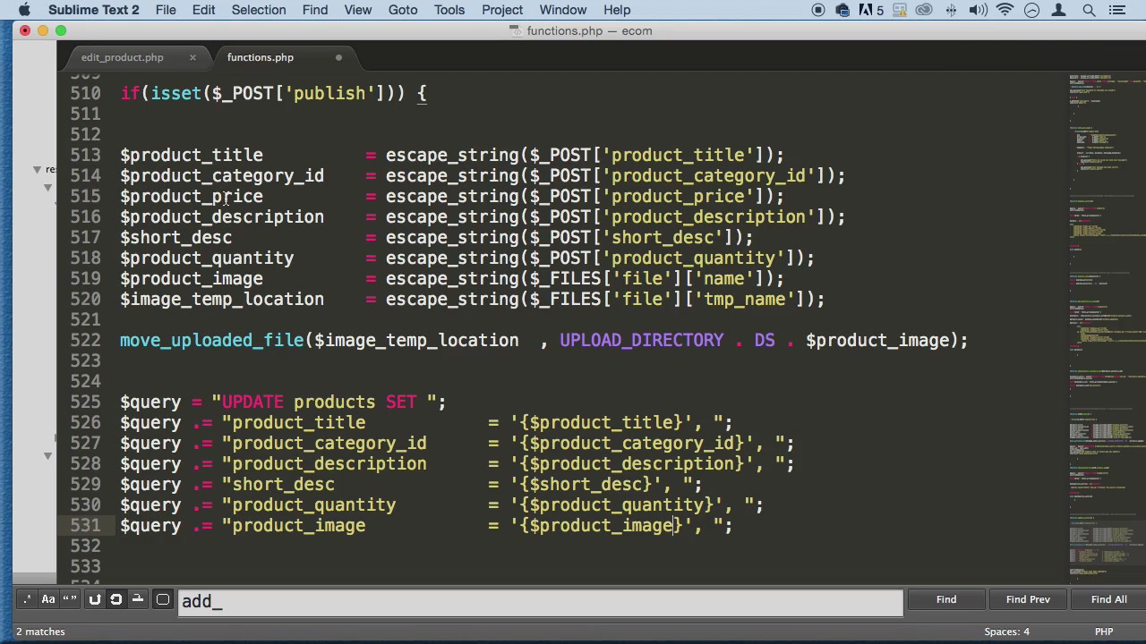Open the Sublime Text 2 menu

click(94, 10)
